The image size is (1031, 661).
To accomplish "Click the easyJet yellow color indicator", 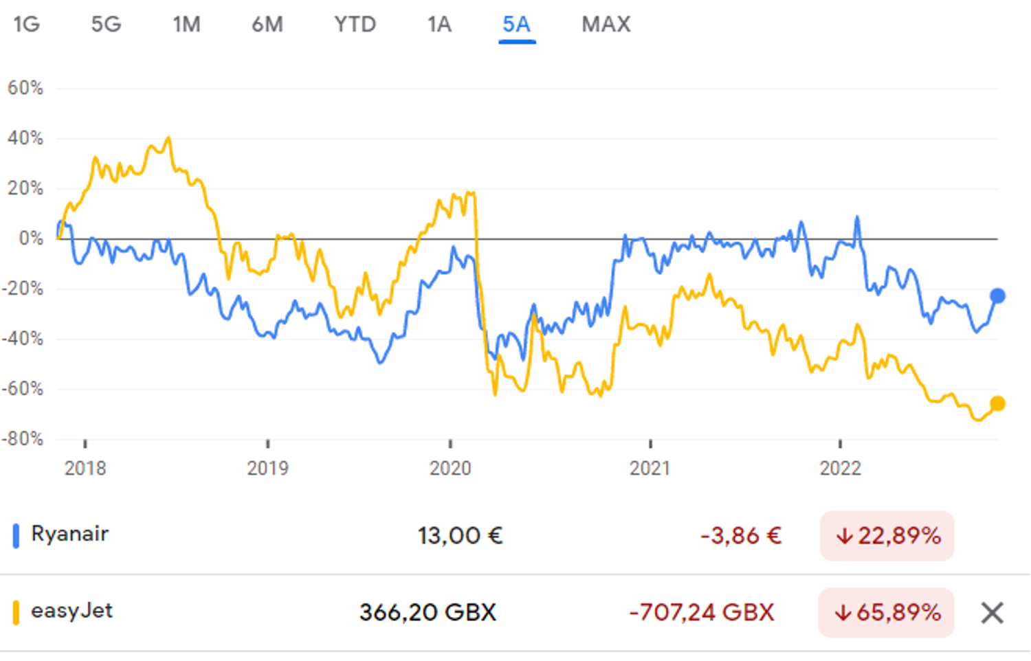I will 16,612.
